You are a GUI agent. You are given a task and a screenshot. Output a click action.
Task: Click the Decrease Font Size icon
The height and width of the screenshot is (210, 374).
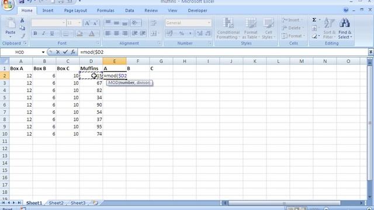coord(95,23)
